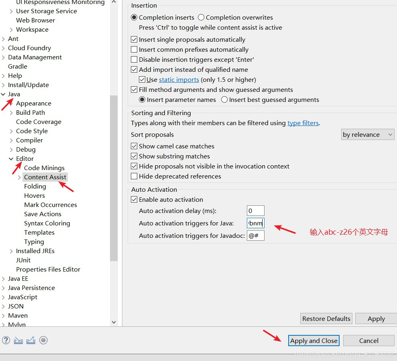This screenshot has height=361, width=397.
Task: Toggle Show camel case matches
Action: 134,146
